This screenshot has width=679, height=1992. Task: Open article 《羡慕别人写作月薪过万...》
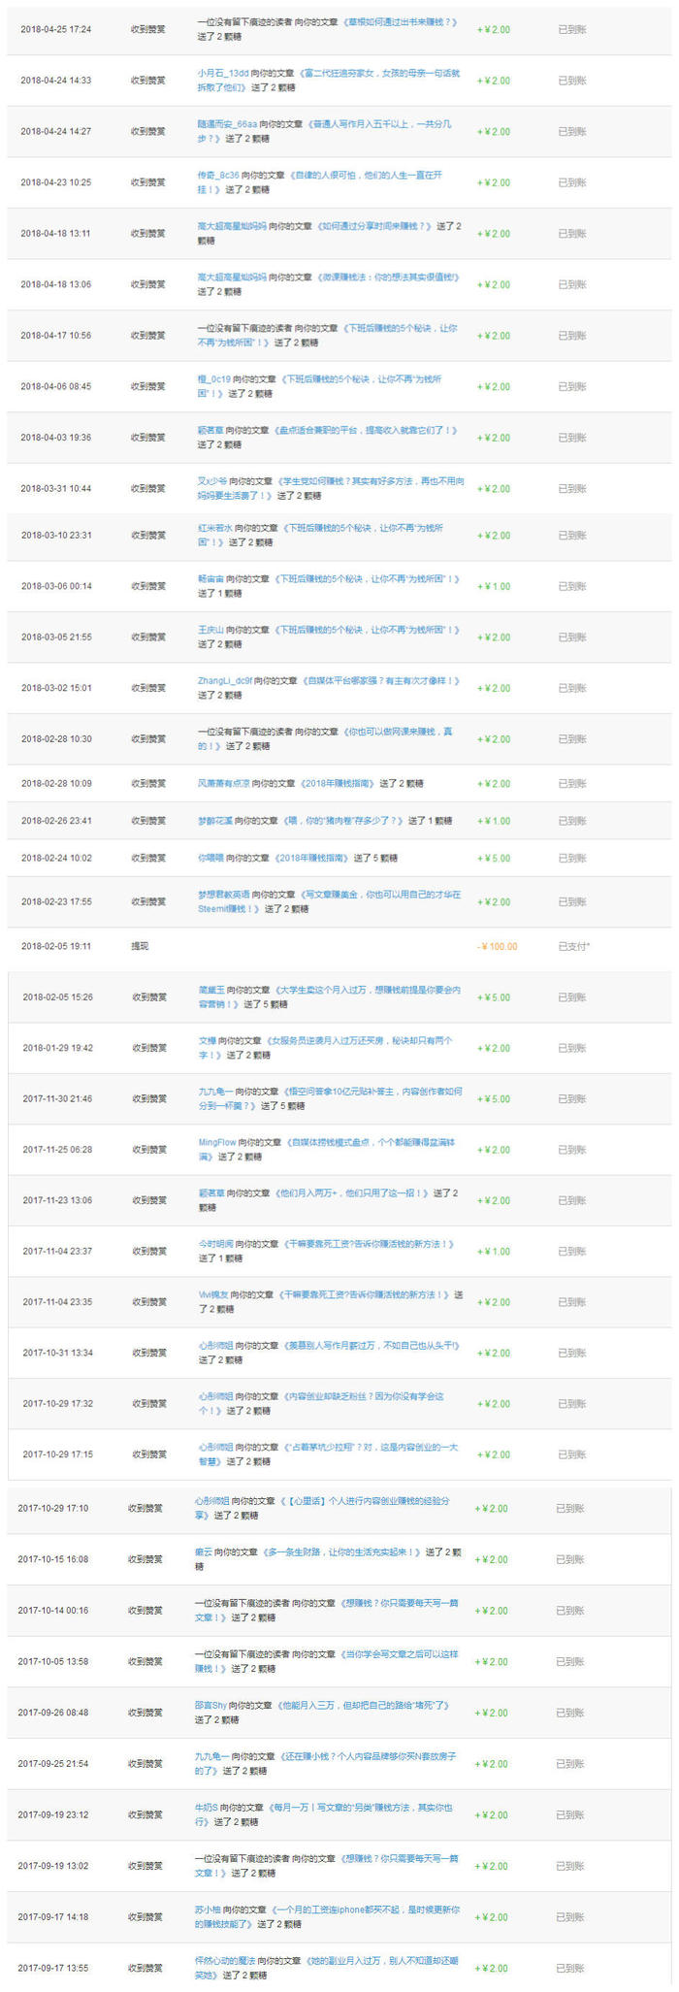[367, 1347]
